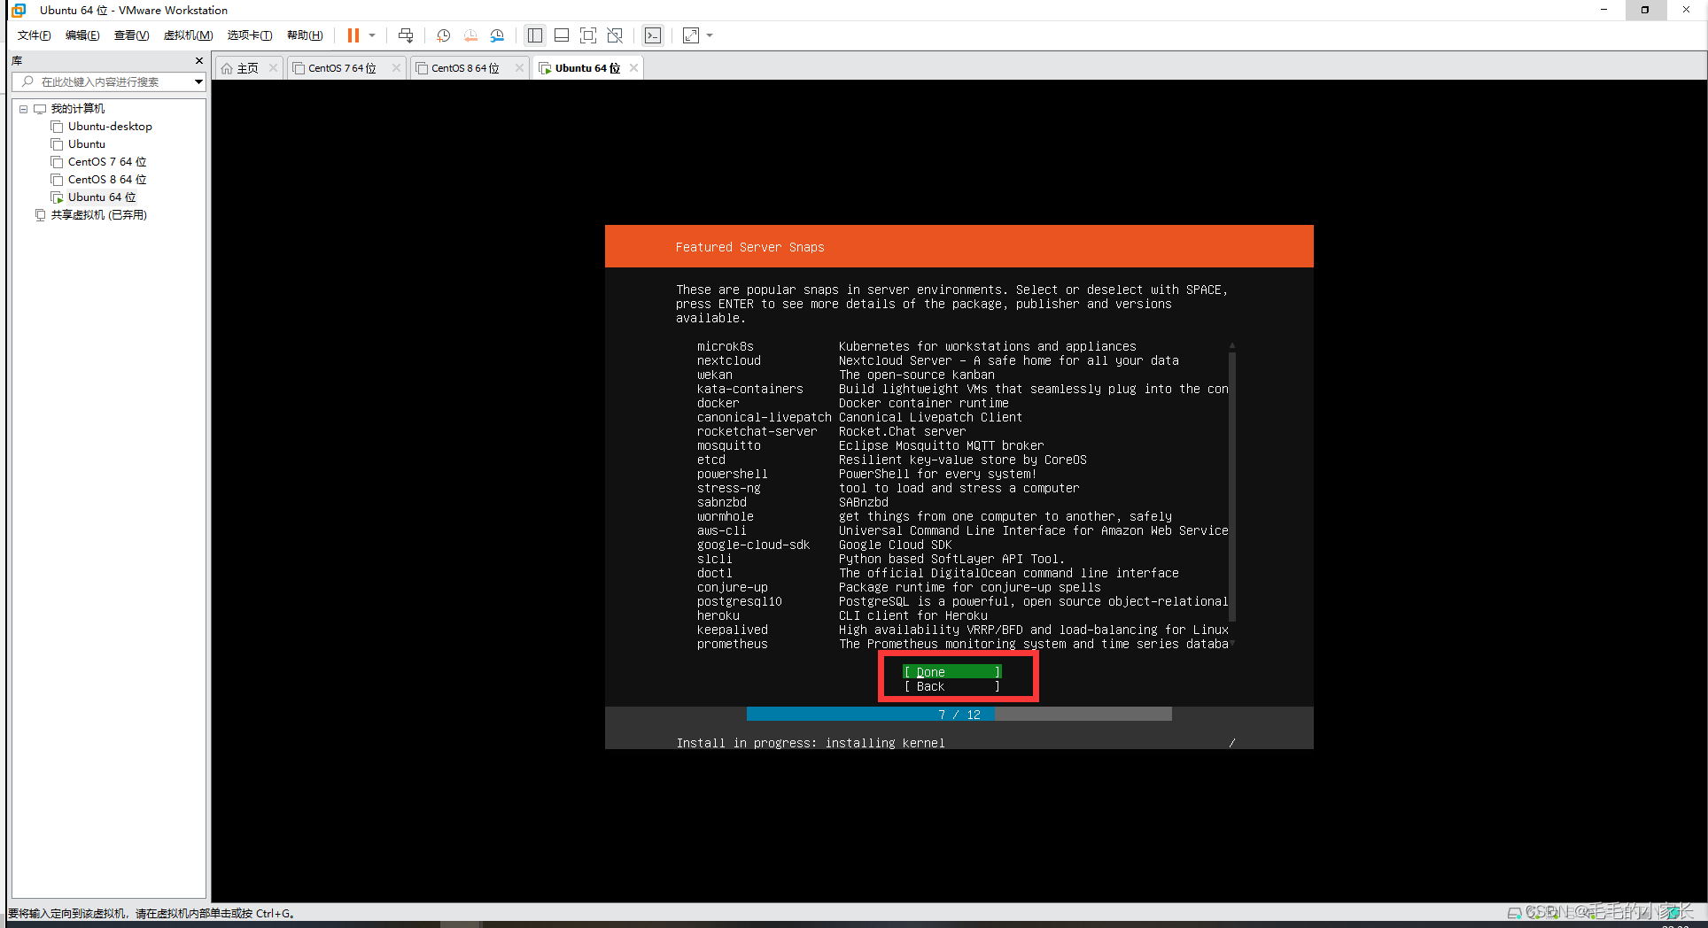
Task: Select Ubuntu-desktop in the library
Action: coord(110,127)
